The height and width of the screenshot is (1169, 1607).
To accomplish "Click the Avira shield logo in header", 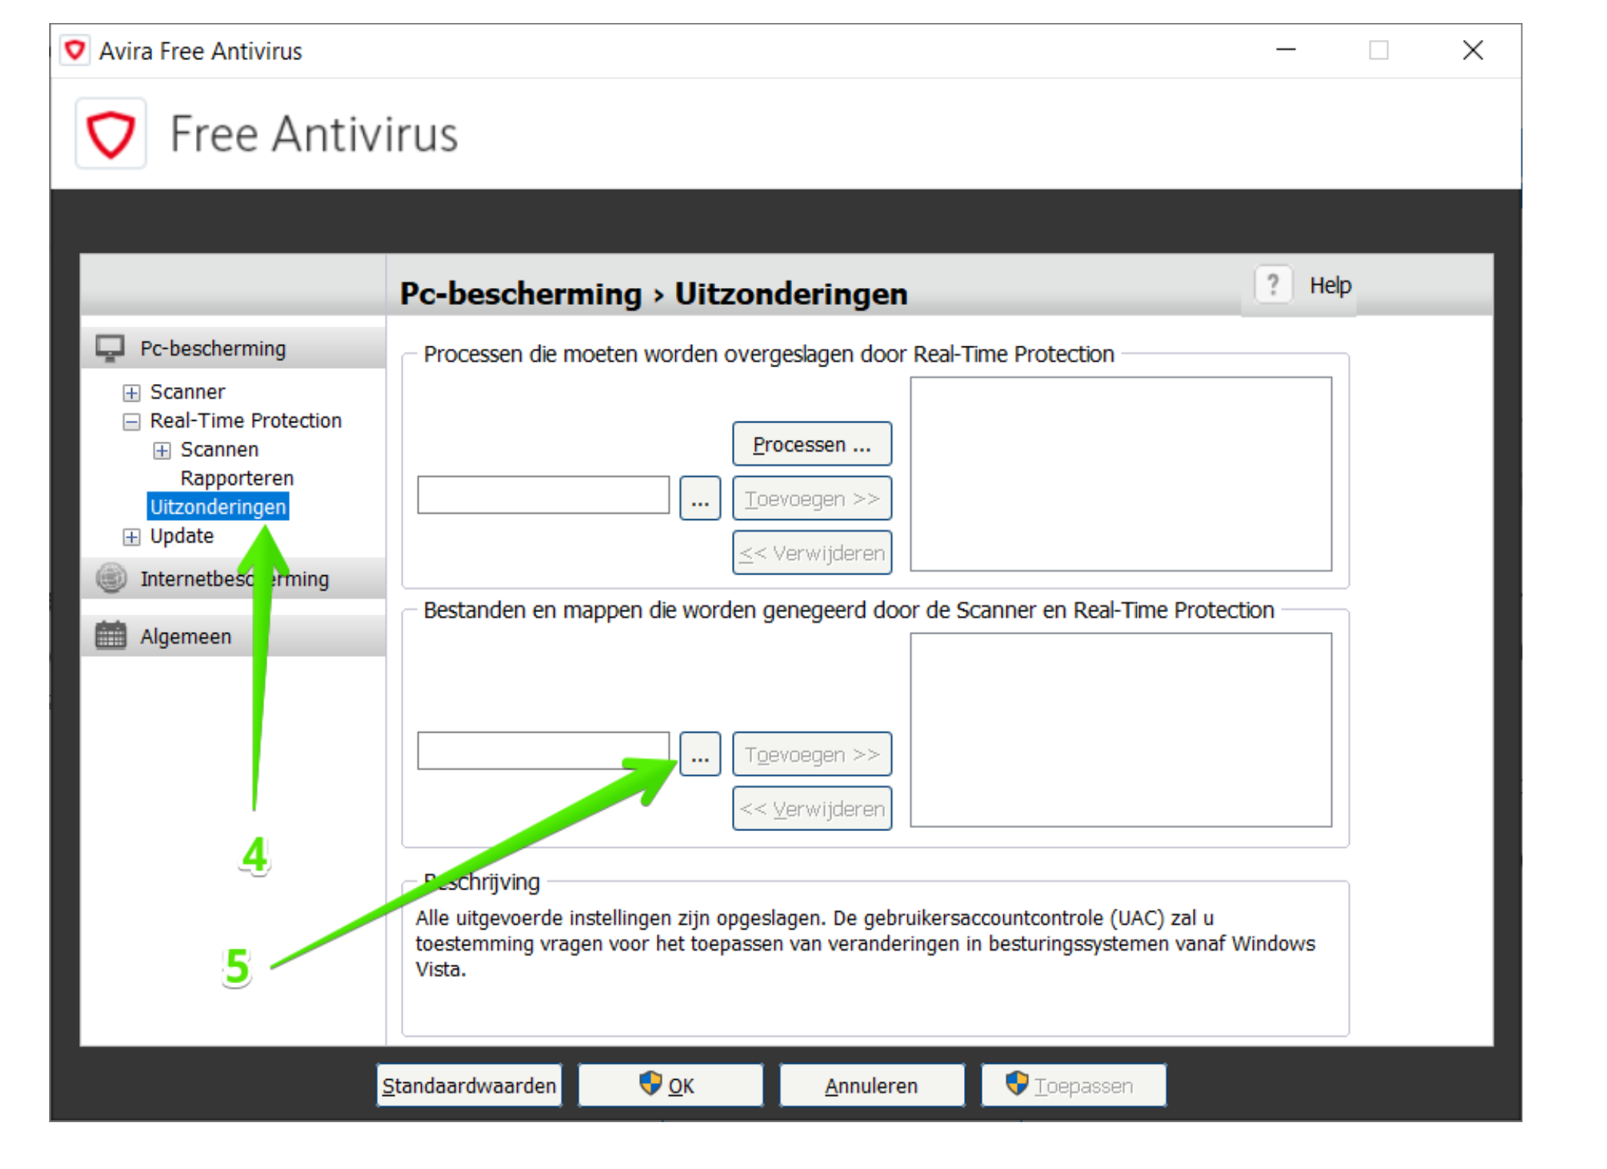I will click(x=111, y=134).
